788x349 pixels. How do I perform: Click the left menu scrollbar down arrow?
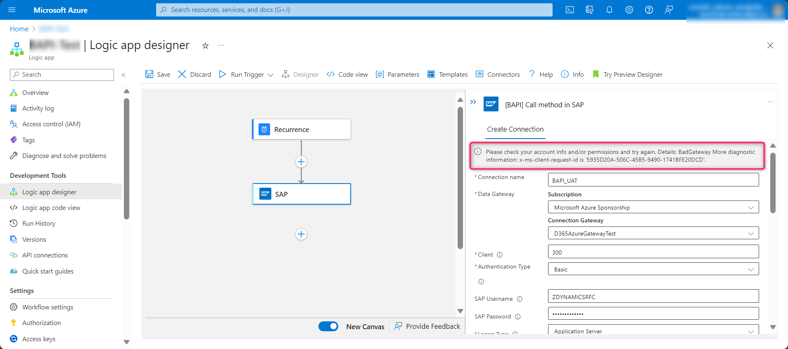tap(127, 342)
